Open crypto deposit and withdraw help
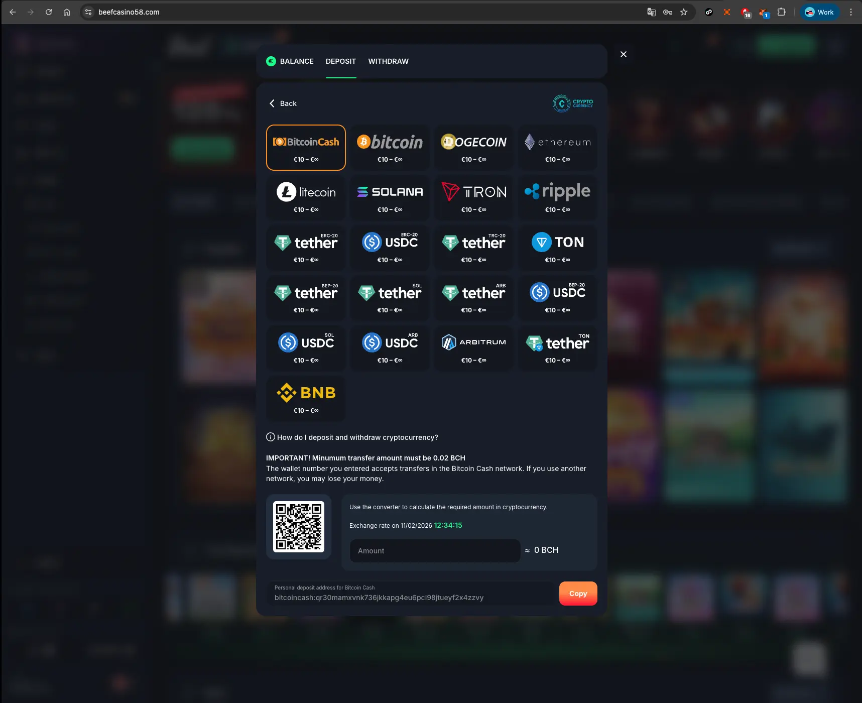Screen dimensions: 862x703 352,437
